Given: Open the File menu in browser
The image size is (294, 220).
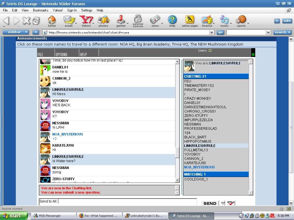Looking at the screenshot, I should 5,10.
